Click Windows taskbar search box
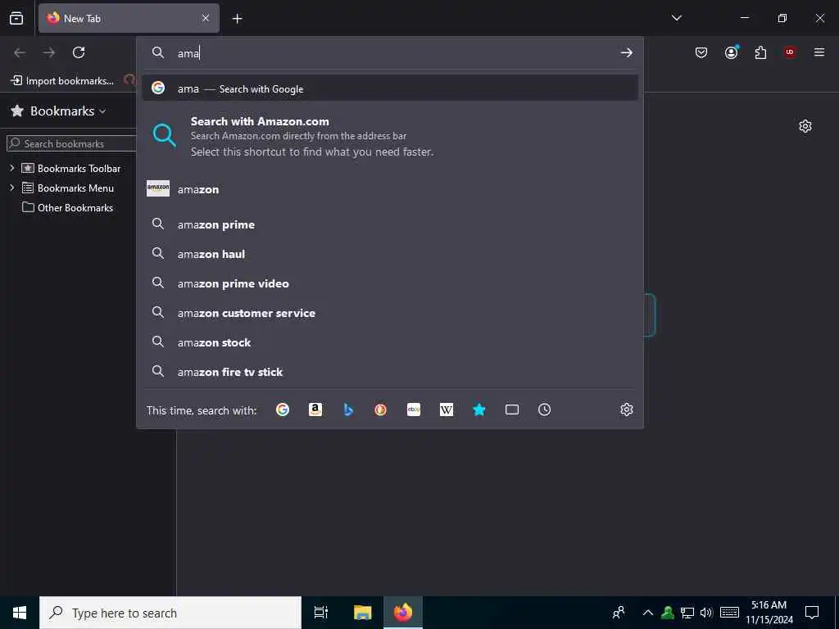 170,613
